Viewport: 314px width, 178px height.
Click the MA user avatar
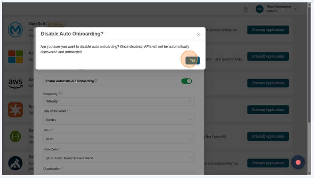260,9
